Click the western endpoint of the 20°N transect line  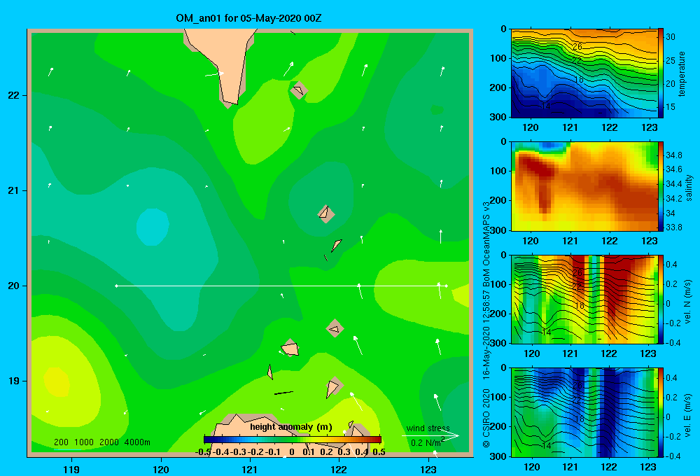(116, 286)
